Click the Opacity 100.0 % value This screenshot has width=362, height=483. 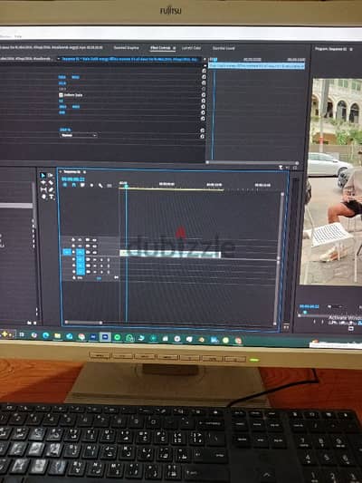65,130
